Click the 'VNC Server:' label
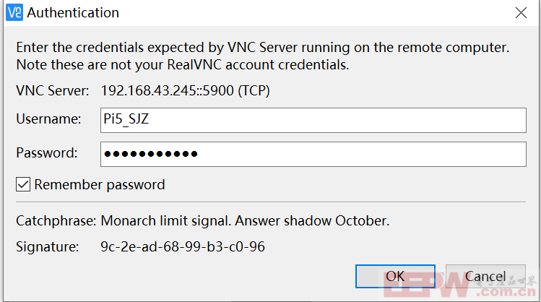The image size is (541, 302). pos(53,91)
